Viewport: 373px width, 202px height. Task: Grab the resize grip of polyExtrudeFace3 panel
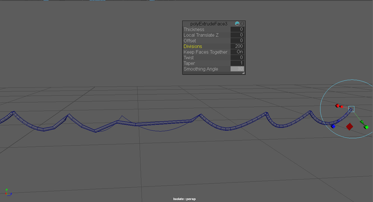(244, 73)
